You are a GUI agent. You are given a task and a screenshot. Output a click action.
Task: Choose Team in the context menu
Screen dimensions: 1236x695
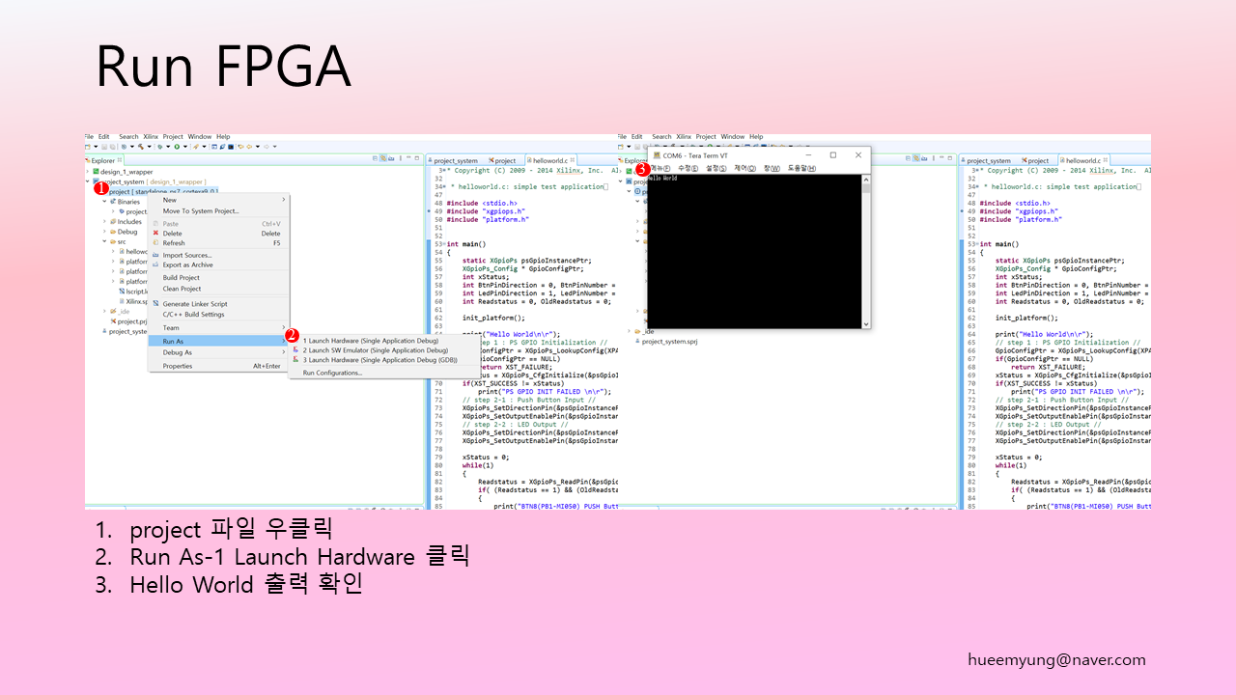[218, 328]
